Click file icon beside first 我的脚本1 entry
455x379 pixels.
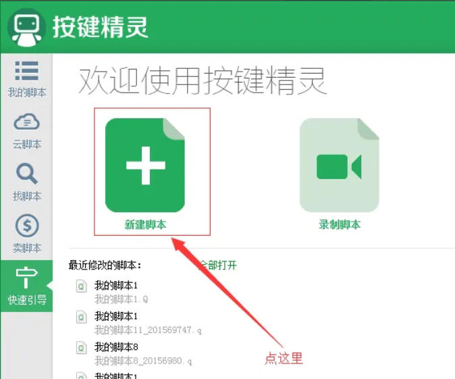coord(82,286)
